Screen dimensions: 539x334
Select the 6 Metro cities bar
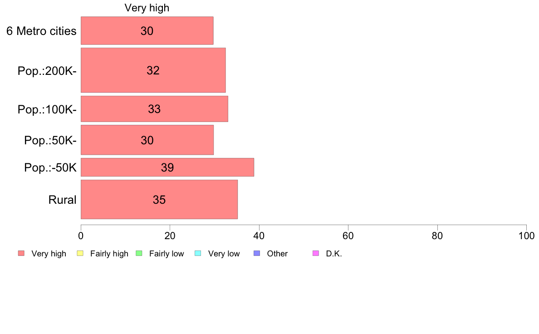pyautogui.click(x=147, y=30)
